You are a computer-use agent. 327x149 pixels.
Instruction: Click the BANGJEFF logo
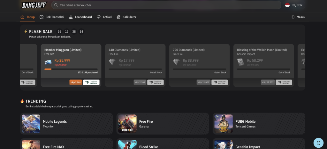point(34,5)
